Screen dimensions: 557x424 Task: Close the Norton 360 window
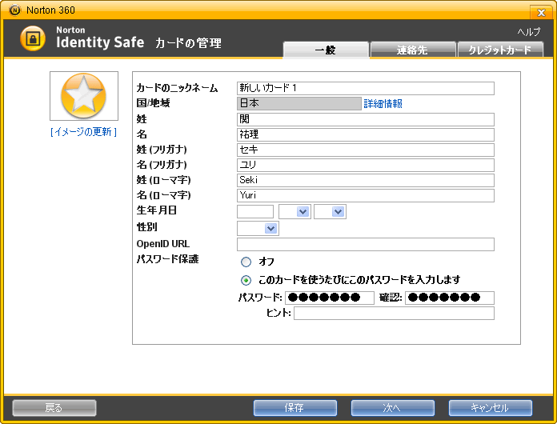point(541,13)
